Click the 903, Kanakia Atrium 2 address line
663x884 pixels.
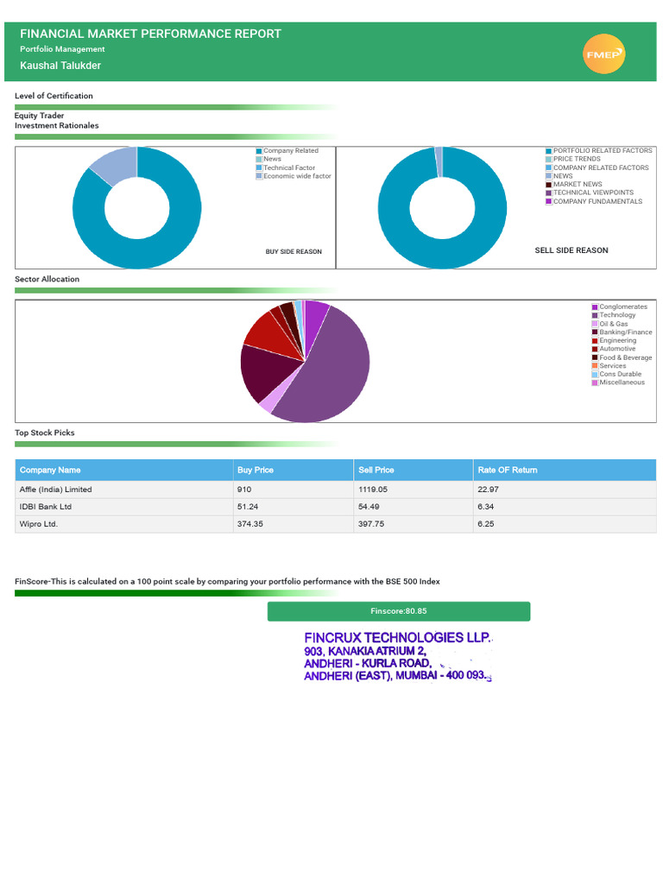(x=365, y=651)
